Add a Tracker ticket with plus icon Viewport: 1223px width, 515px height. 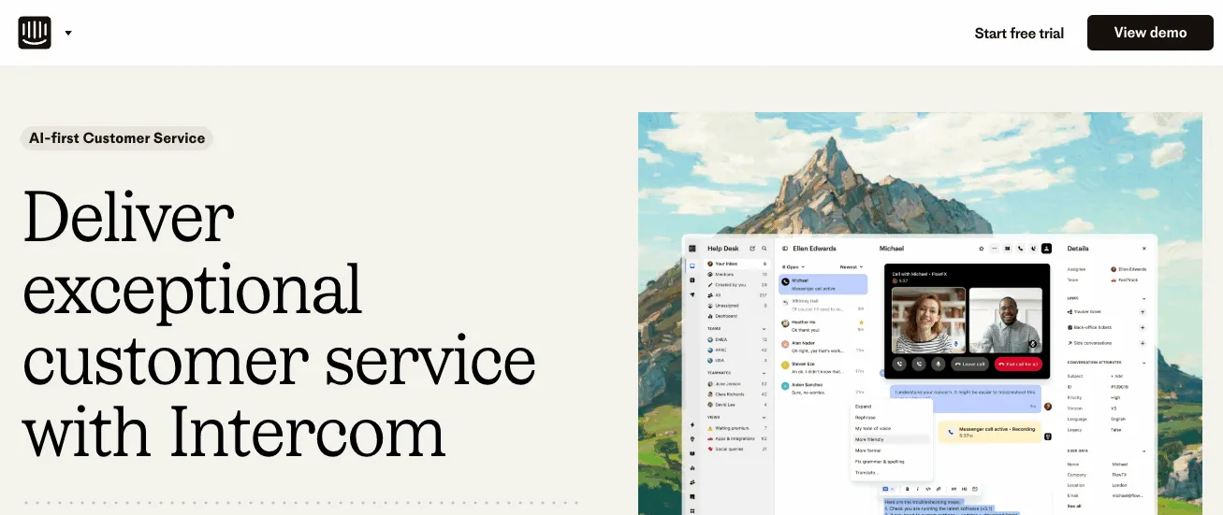click(1143, 311)
